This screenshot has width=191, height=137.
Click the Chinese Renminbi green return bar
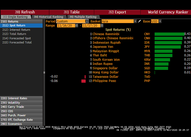(169, 34)
